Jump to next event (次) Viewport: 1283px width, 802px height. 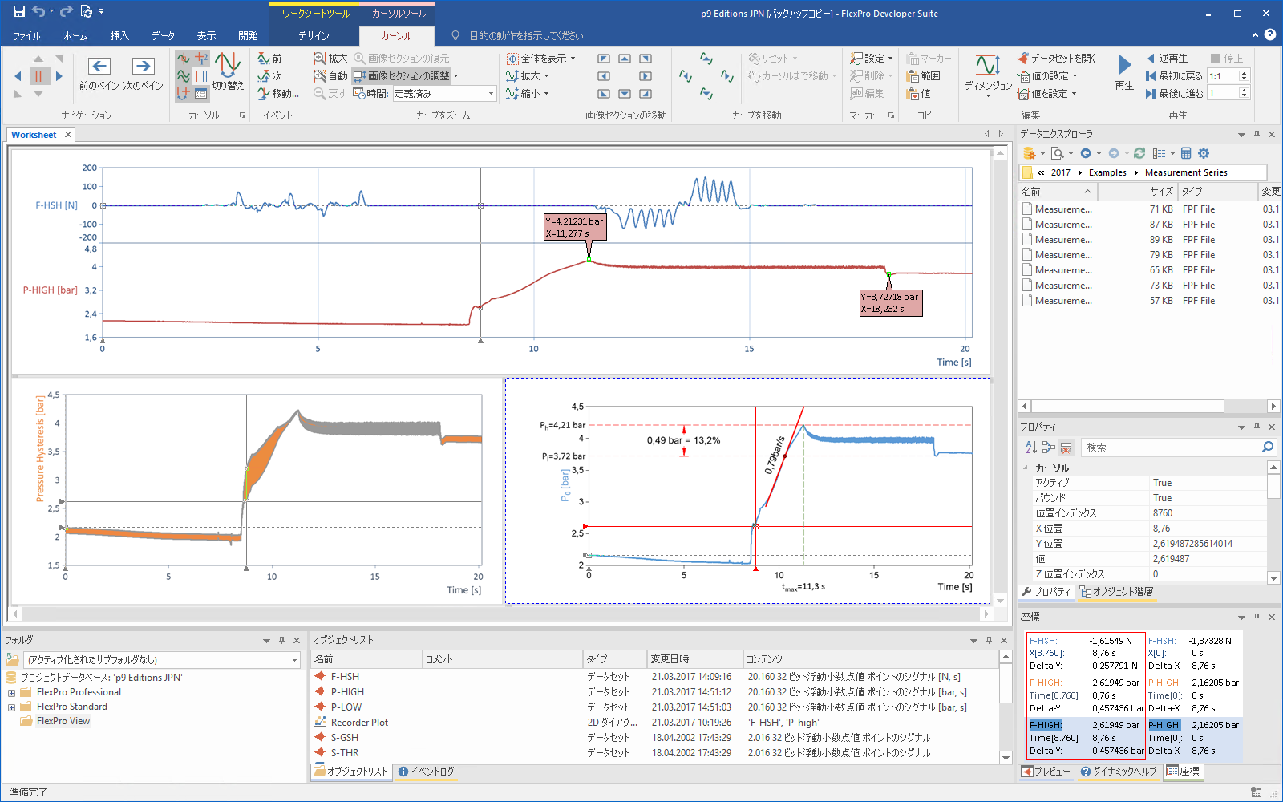click(270, 76)
